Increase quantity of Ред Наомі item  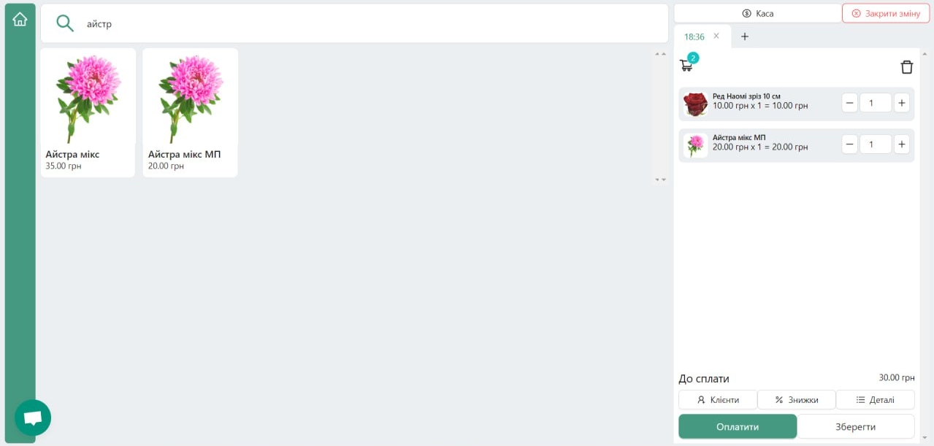click(902, 103)
